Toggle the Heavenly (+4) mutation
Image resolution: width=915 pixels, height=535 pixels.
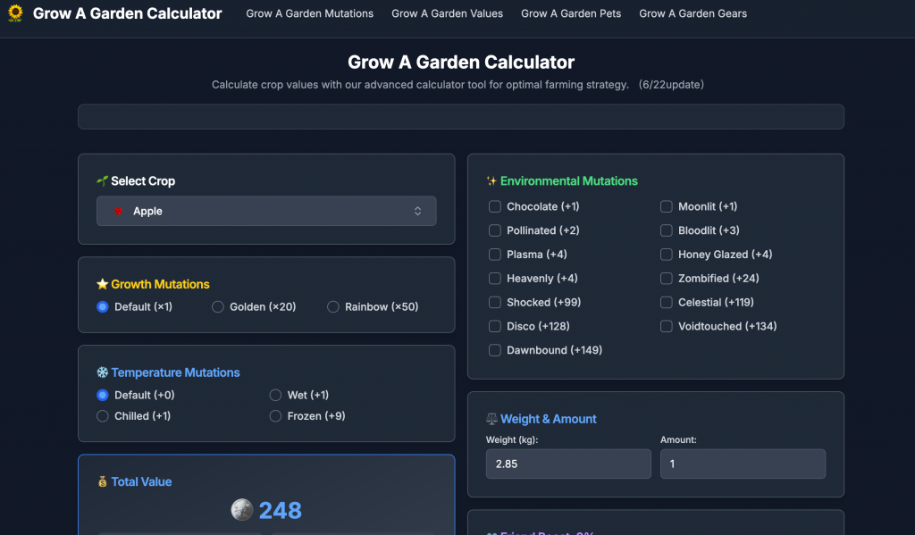[495, 279]
